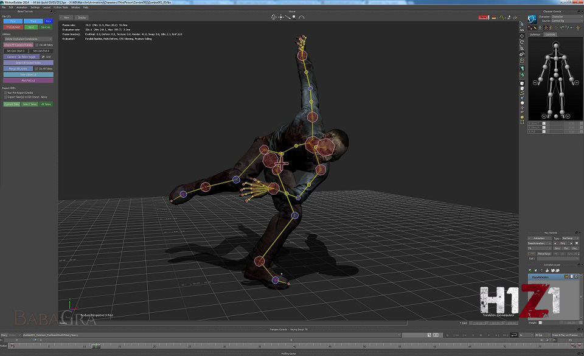Viewport: 584px width, 356px height.
Task: Select the scale tool in the viewer toolbar
Action: (x=522, y=48)
